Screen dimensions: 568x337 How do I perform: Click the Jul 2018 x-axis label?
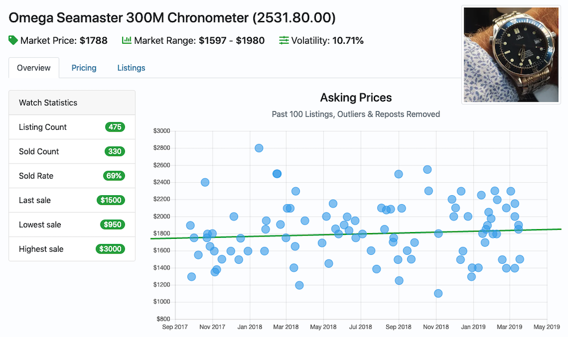pyautogui.click(x=361, y=327)
